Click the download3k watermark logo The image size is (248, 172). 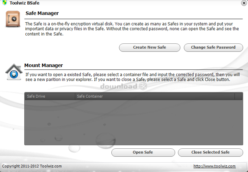123,86
